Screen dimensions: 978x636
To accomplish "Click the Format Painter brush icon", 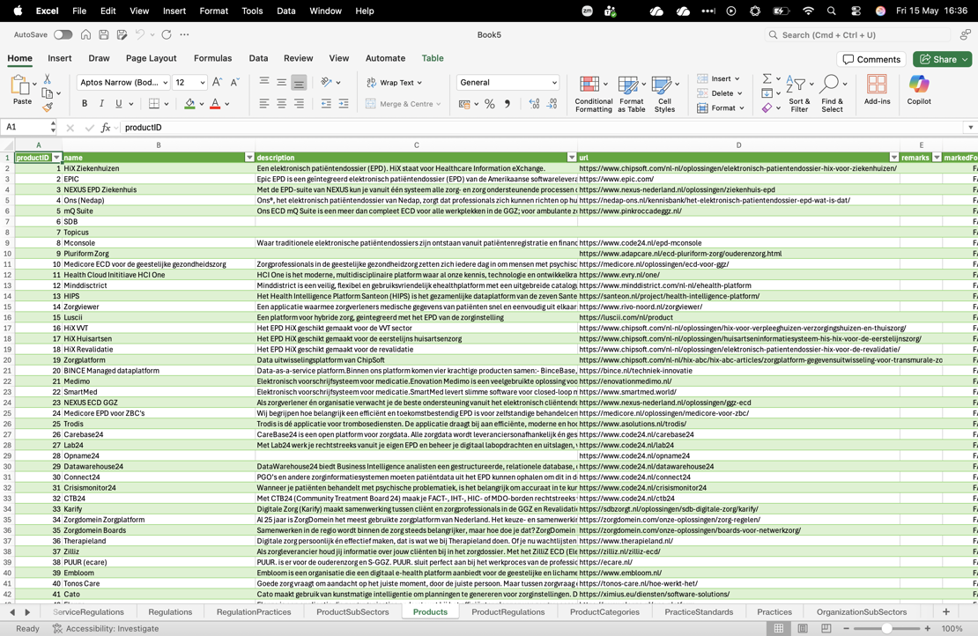I will [48, 107].
